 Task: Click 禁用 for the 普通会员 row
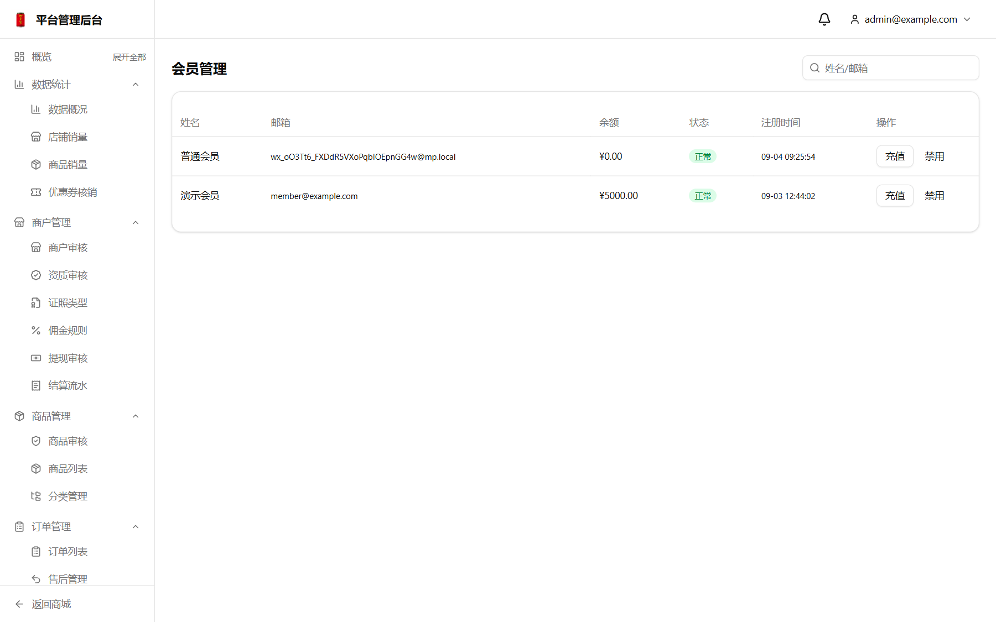934,156
